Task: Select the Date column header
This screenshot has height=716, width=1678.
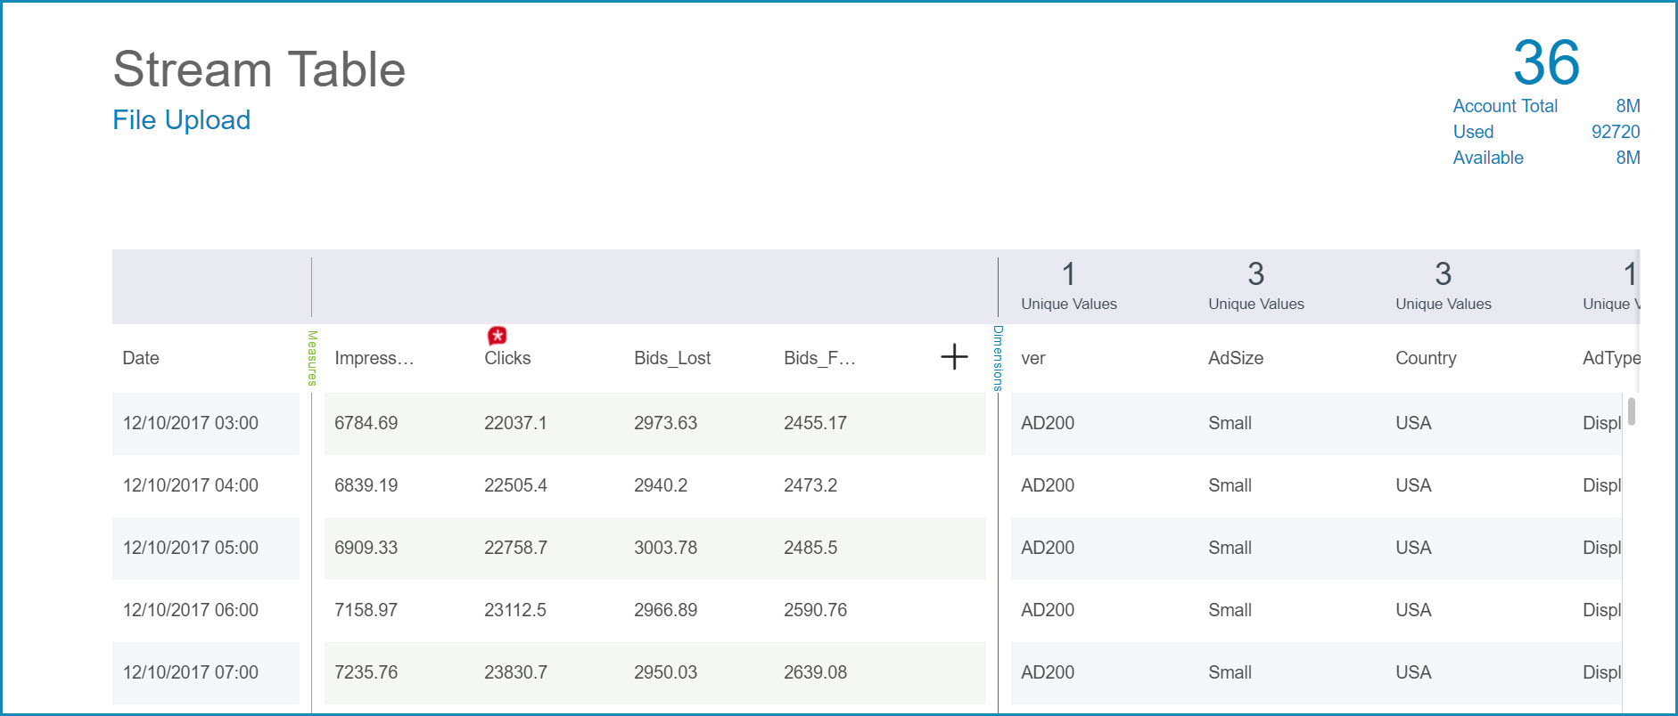Action: pyautogui.click(x=141, y=358)
